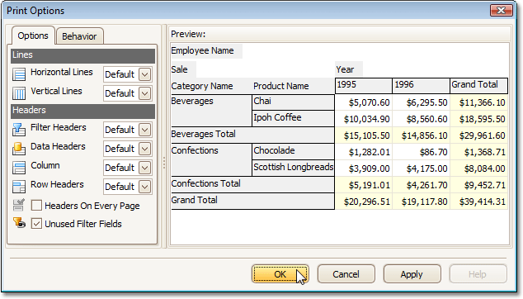Image resolution: width=523 pixels, height=299 pixels.
Task: Enable Headers On Every Page checkbox
Action: (36, 206)
